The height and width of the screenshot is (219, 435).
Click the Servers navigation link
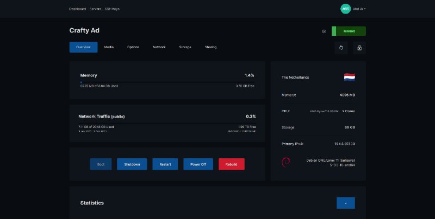96,9
